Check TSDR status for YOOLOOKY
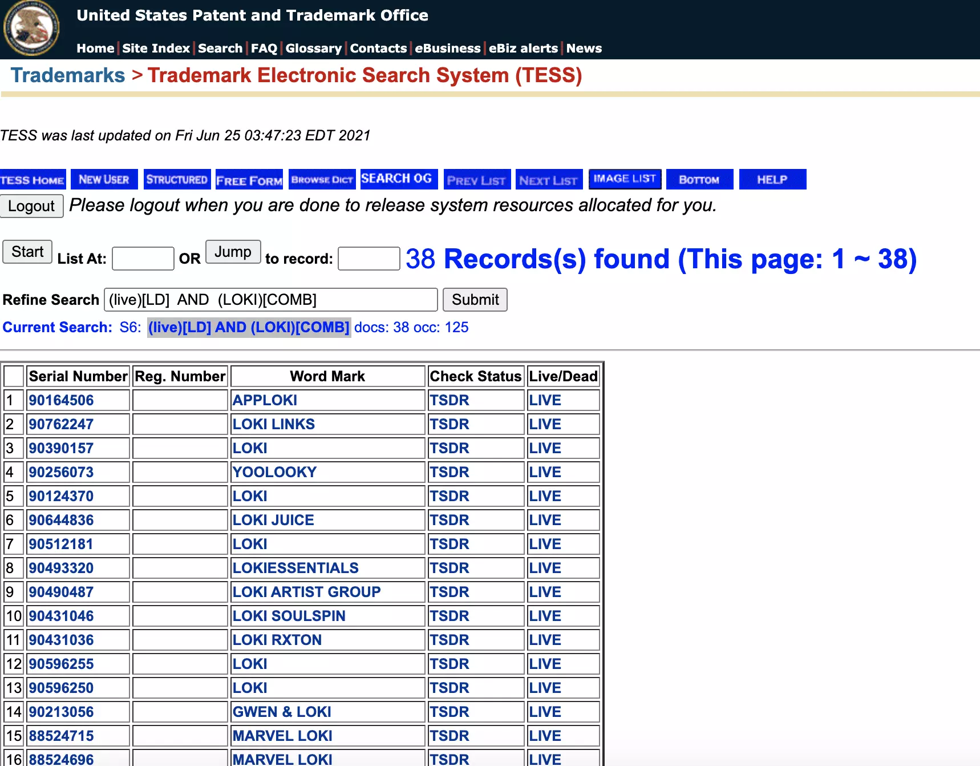Image resolution: width=980 pixels, height=766 pixels. pos(449,472)
